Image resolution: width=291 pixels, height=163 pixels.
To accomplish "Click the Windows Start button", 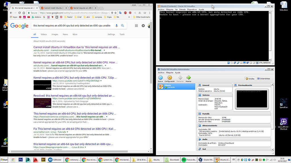I will [4, 160].
